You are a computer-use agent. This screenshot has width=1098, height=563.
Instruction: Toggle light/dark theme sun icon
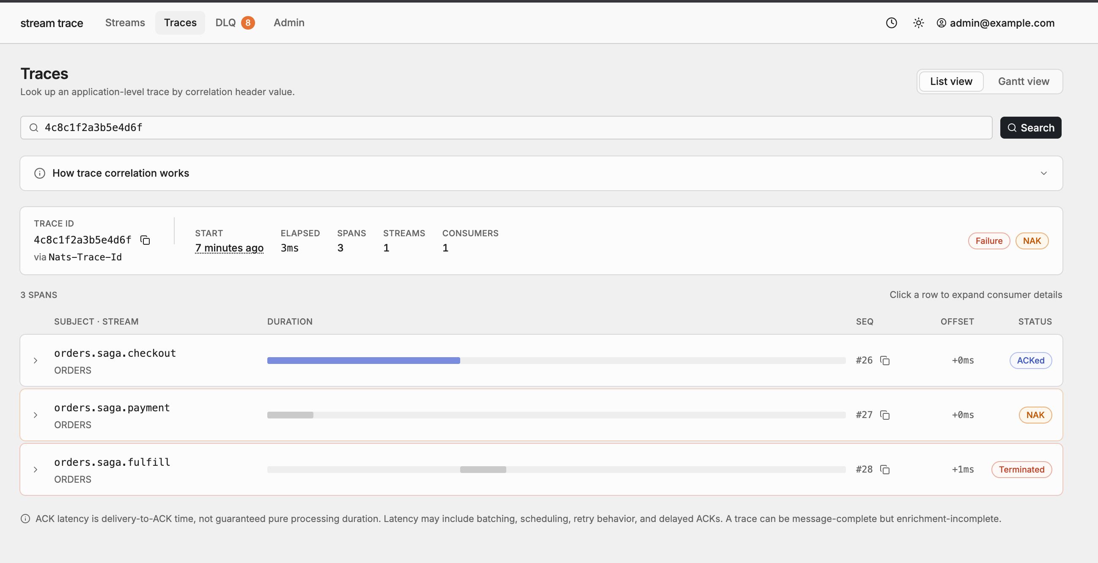tap(919, 23)
